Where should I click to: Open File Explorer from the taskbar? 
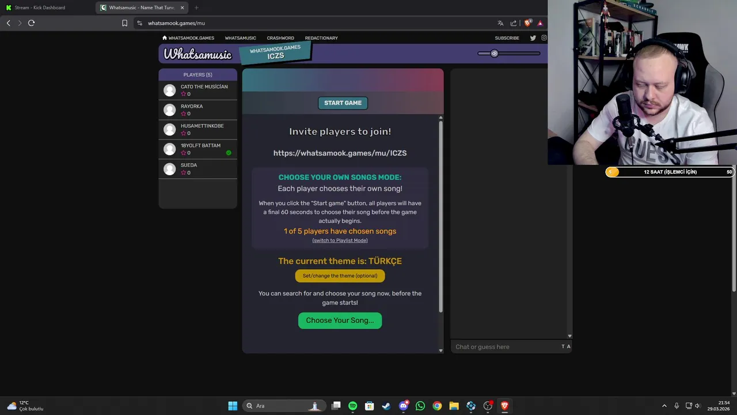tap(454, 406)
